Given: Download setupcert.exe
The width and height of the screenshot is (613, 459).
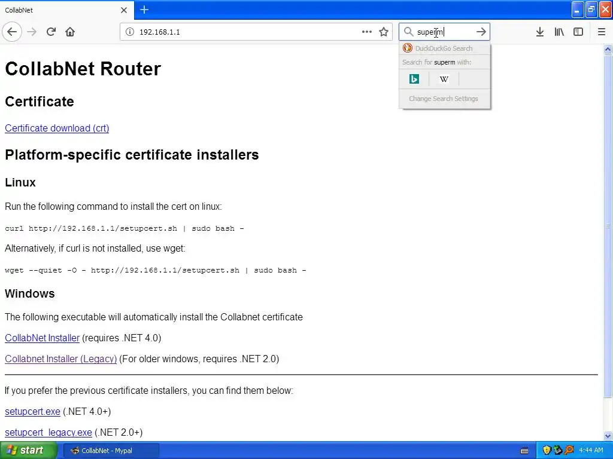Looking at the screenshot, I should pos(32,412).
